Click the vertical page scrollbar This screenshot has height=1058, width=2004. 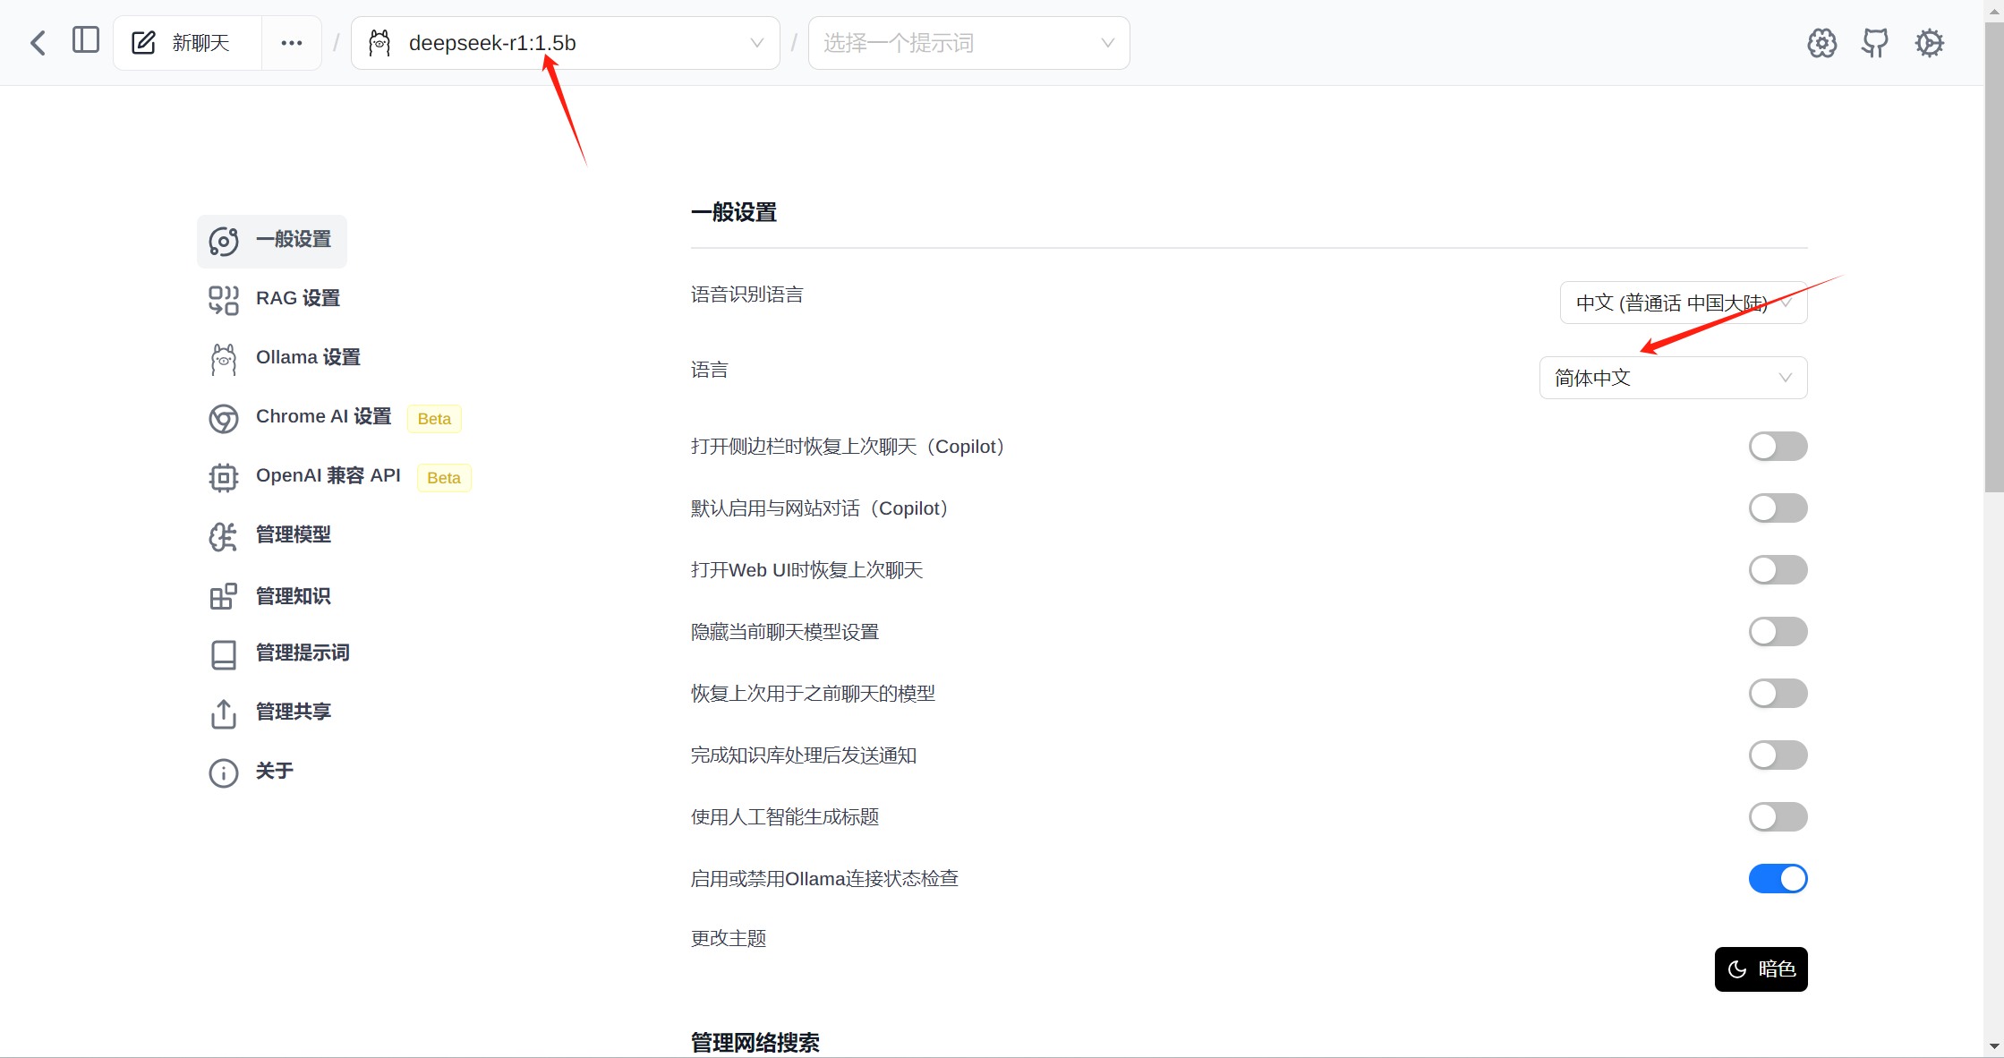[1993, 260]
